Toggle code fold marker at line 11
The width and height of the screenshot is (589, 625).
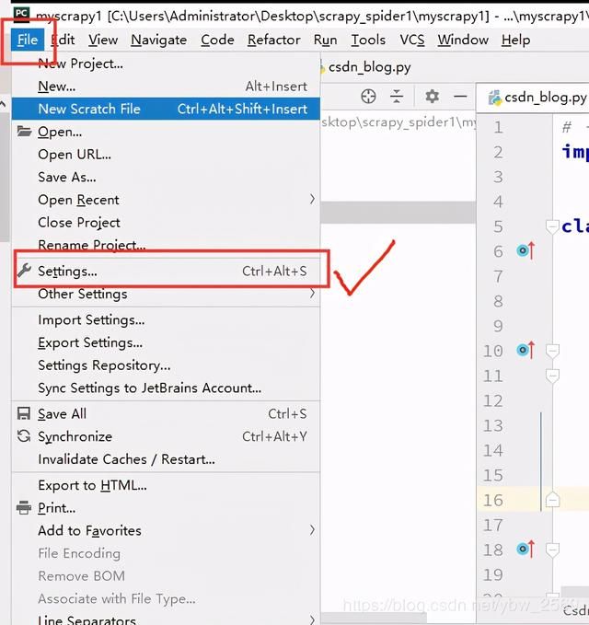[552, 376]
